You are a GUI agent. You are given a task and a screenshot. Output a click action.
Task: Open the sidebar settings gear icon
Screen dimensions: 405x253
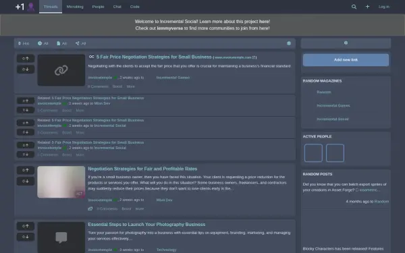coord(346,43)
